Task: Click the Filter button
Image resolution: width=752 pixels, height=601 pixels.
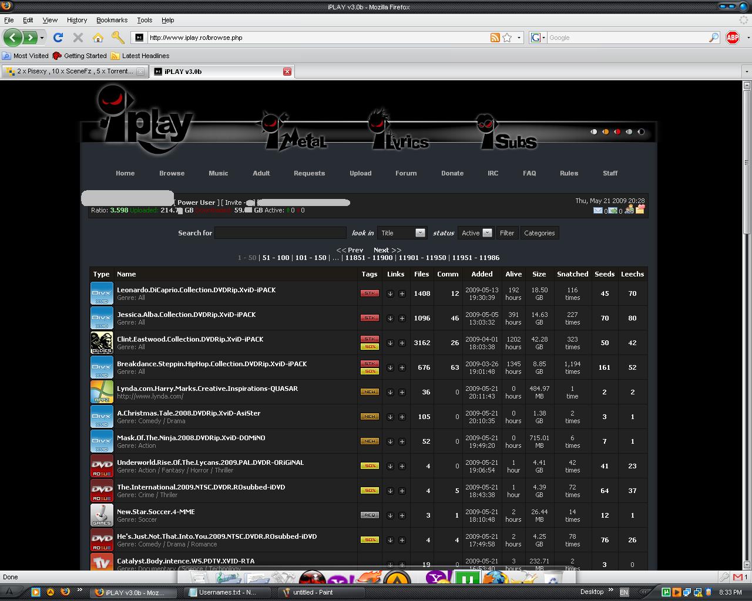Action: [507, 233]
